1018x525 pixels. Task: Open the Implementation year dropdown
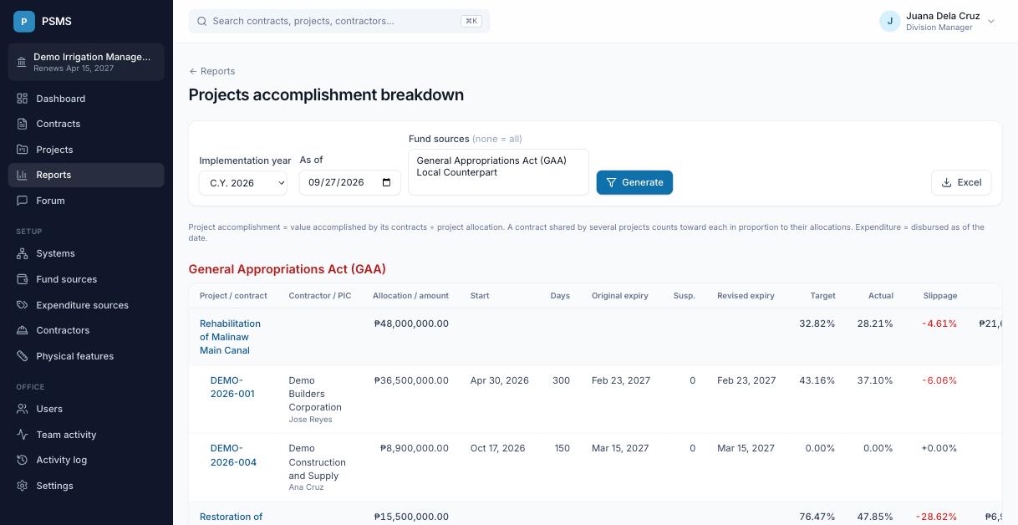pyautogui.click(x=243, y=182)
